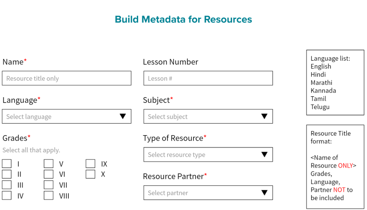Select the grade III checkbox
Viewport: 367px width, 210px height.
click(6, 184)
